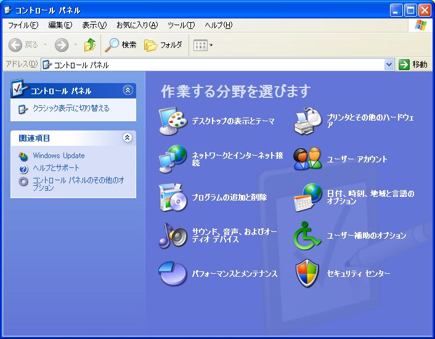435x339 pixels.
Task: Open the 編集(E) menu
Action: coord(60,25)
